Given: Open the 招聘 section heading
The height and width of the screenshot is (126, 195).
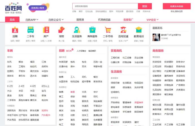Looking at the screenshot, I should pos(62,51).
